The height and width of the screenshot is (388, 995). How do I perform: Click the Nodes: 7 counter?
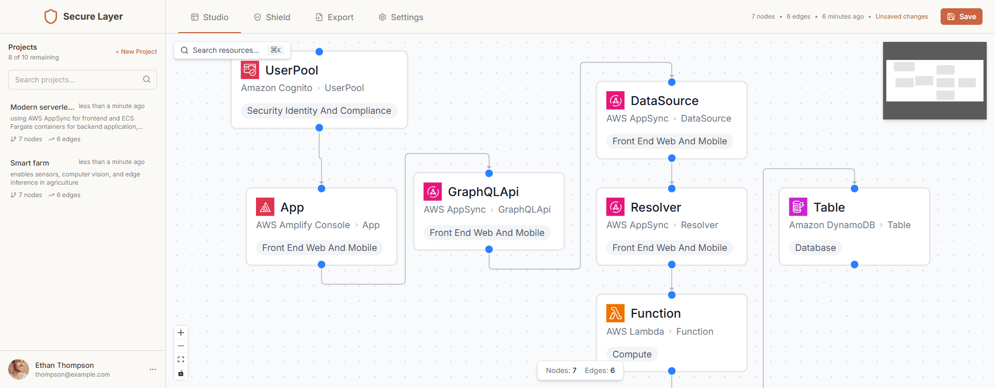coord(561,370)
